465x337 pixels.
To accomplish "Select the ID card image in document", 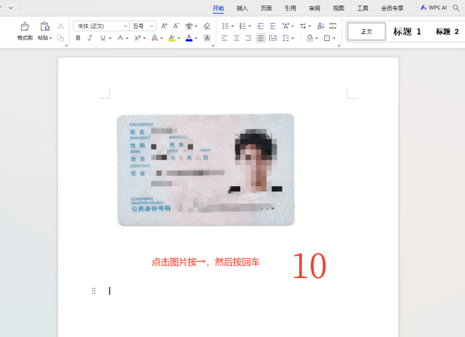I will pos(206,170).
